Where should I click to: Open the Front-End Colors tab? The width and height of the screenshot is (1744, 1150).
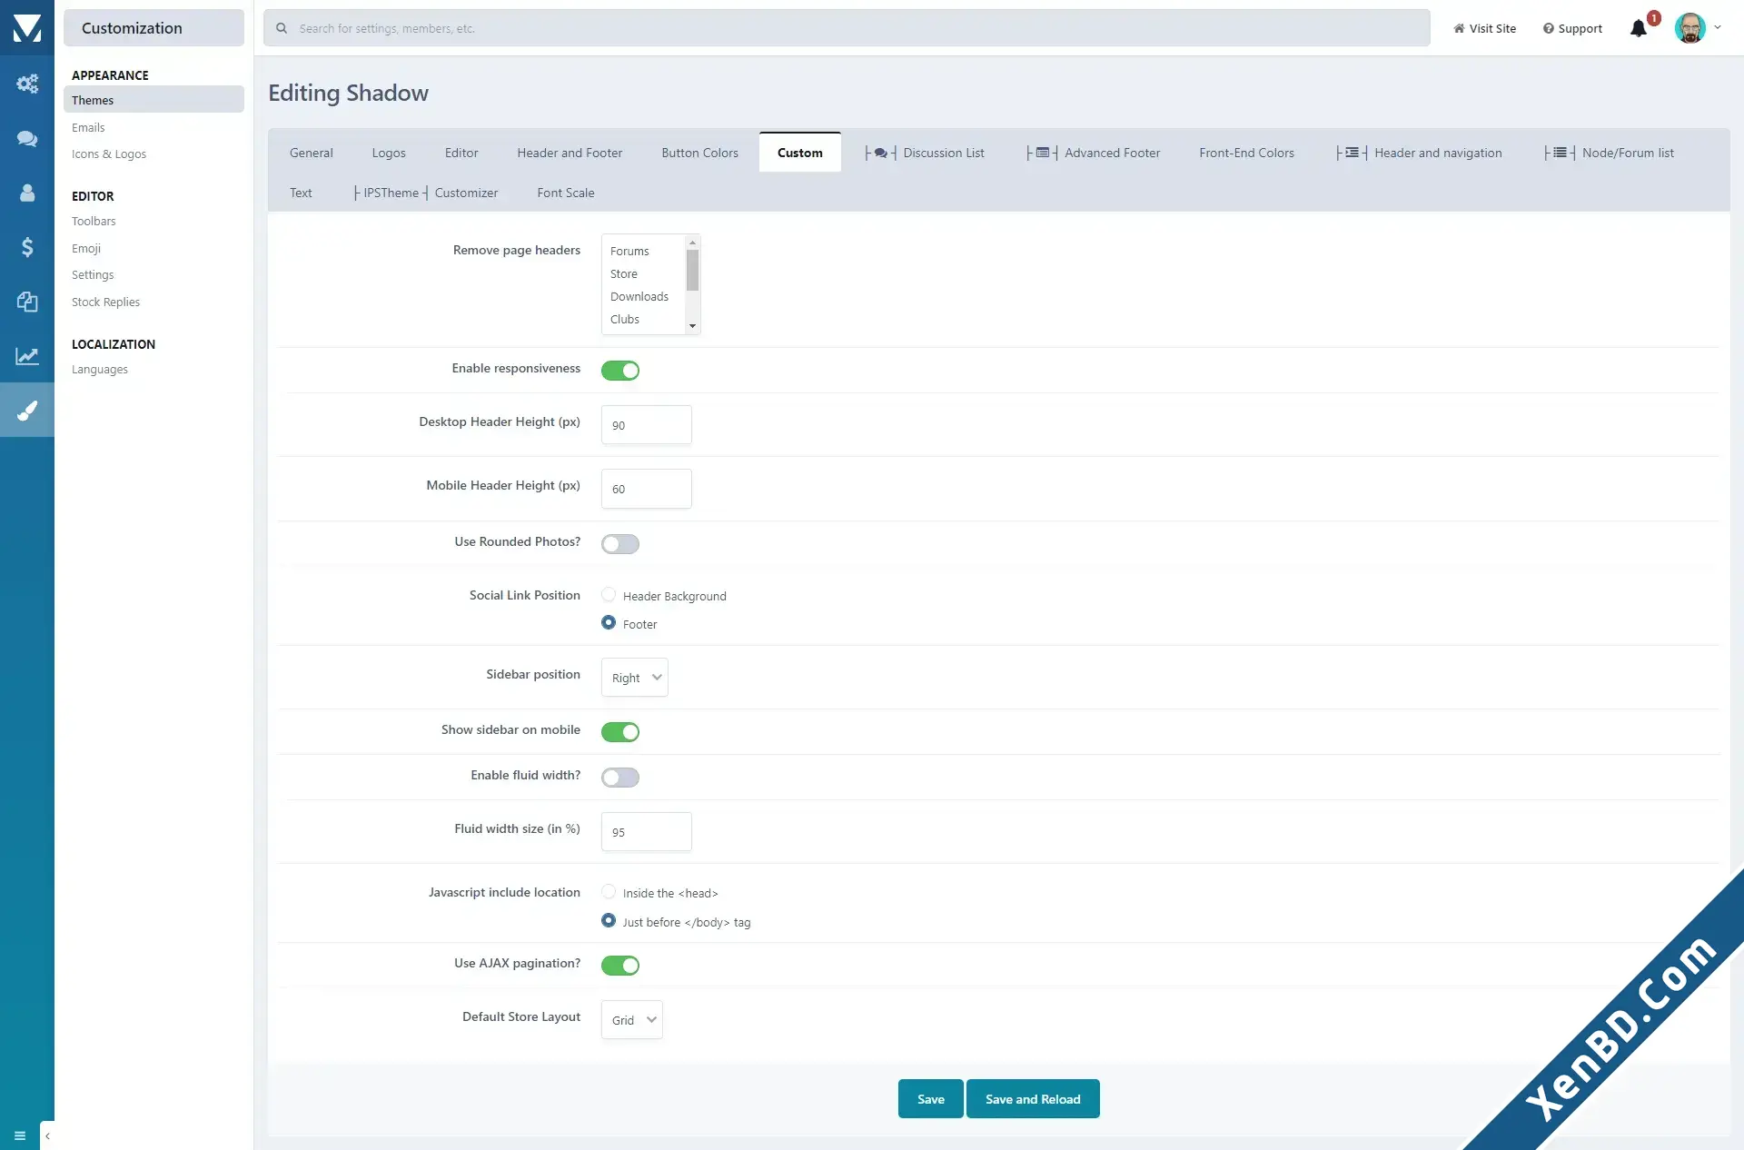tap(1246, 153)
